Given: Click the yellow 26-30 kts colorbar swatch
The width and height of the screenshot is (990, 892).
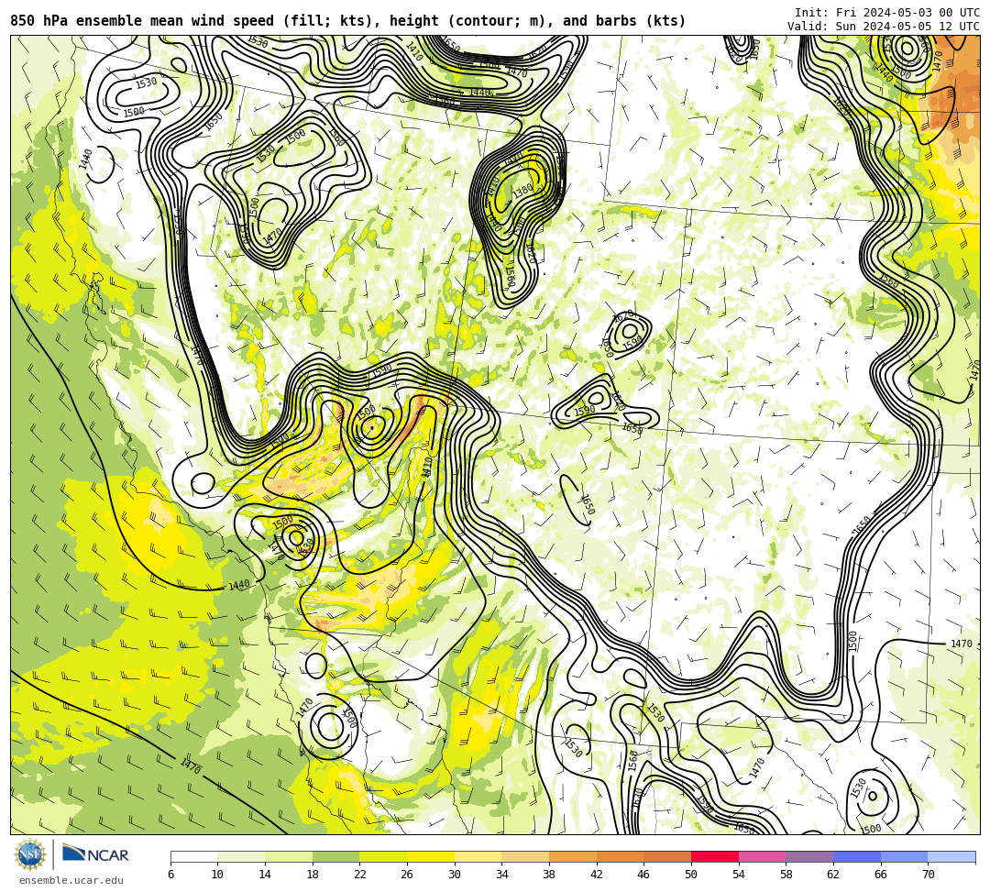Looking at the screenshot, I should (x=431, y=856).
